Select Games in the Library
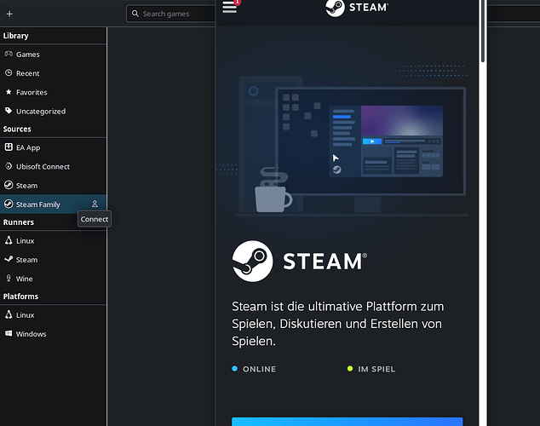The image size is (540, 426). [53, 55]
